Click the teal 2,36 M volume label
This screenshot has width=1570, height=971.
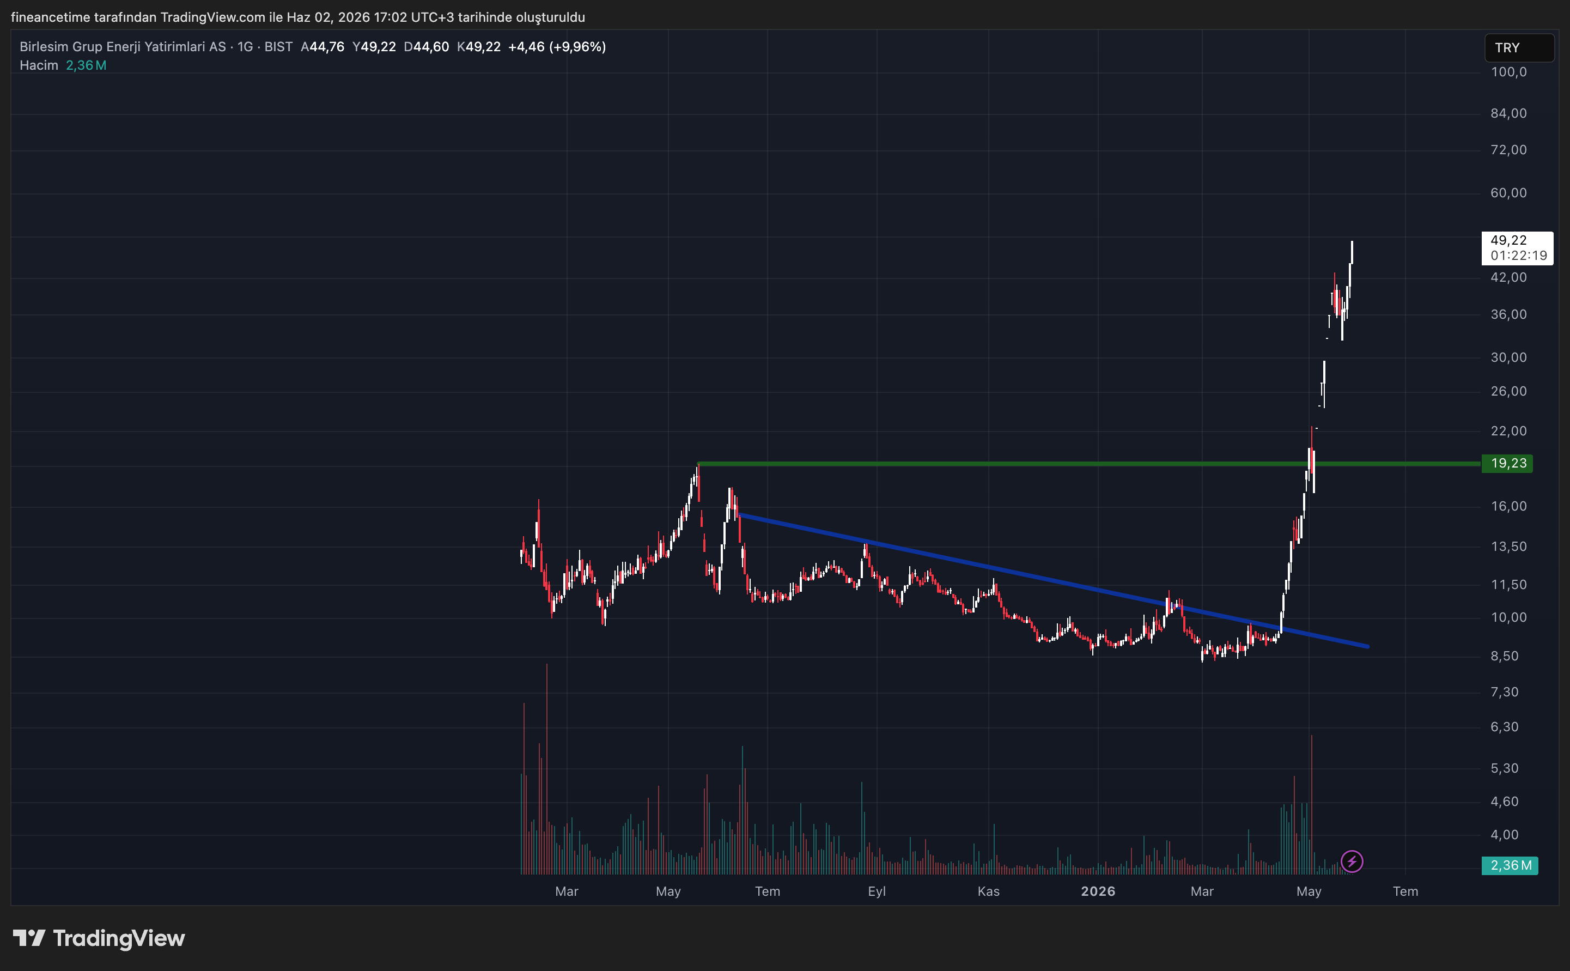1510,865
